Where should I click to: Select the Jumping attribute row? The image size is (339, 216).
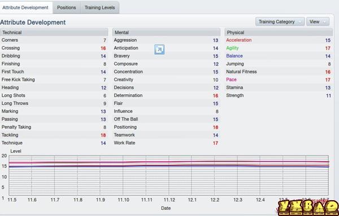coord(279,64)
